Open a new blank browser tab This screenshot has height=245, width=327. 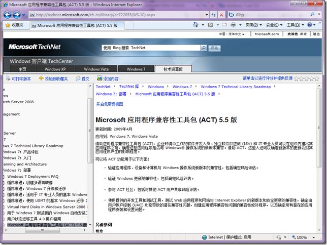click(129, 26)
